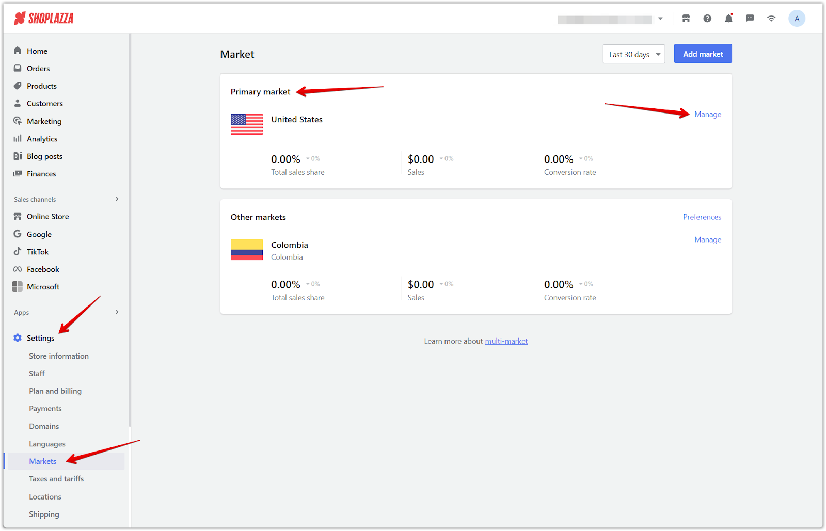Open Locations settings
Image resolution: width=826 pixels, height=531 pixels.
45,496
